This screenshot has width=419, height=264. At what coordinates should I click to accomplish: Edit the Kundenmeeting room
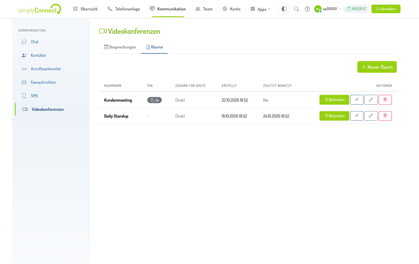coord(371,100)
